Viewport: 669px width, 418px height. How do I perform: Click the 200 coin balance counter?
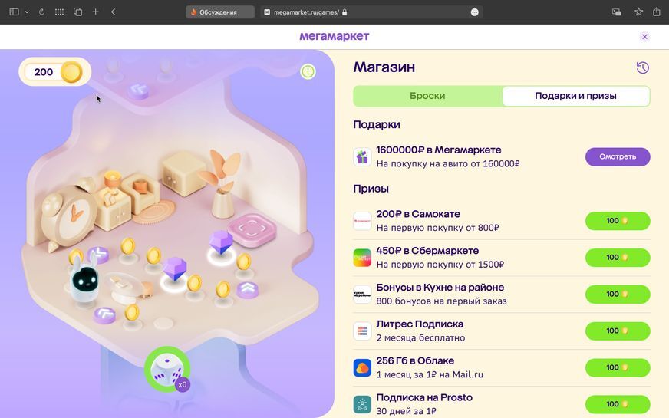point(54,71)
